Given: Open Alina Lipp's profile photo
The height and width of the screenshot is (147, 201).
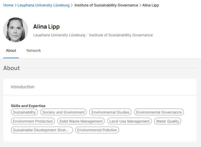Looking at the screenshot, I should coord(16,30).
